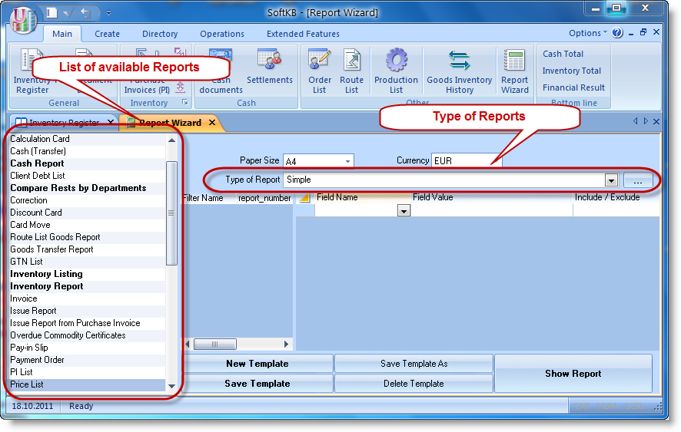This screenshot has height=432, width=681.
Task: Click the report_number column header
Action: point(264,198)
